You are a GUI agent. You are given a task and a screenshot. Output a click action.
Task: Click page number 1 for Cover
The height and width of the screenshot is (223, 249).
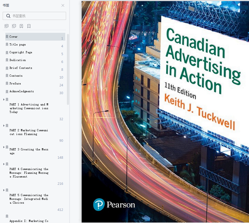point(62,38)
